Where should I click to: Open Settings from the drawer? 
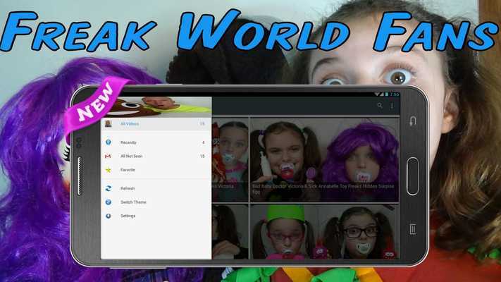pyautogui.click(x=156, y=216)
